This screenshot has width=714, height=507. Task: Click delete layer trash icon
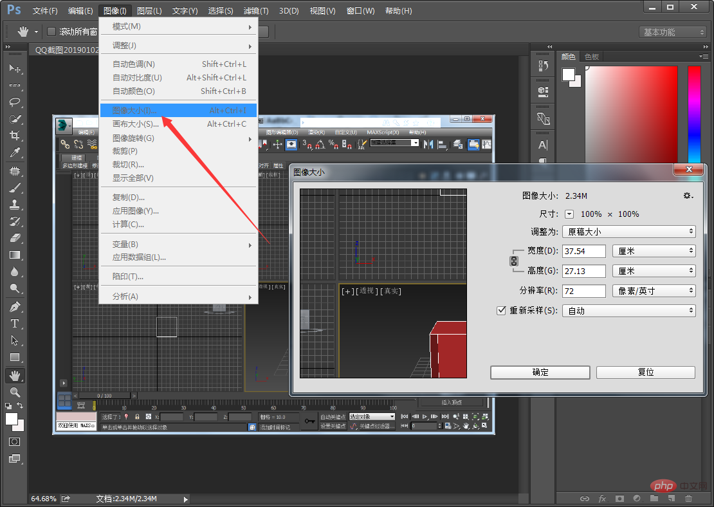(688, 499)
